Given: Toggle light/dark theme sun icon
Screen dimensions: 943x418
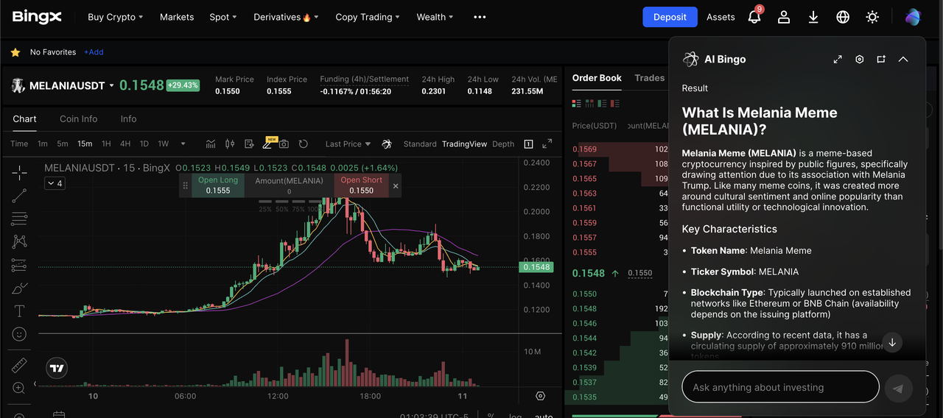Looking at the screenshot, I should tap(872, 17).
